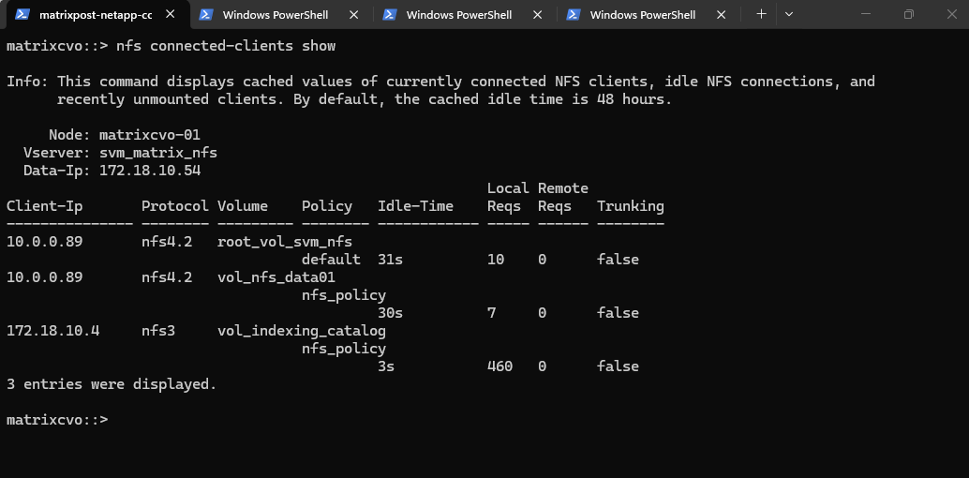Close the fourth Windows PowerShell tab
This screenshot has height=478, width=969.
tap(721, 15)
